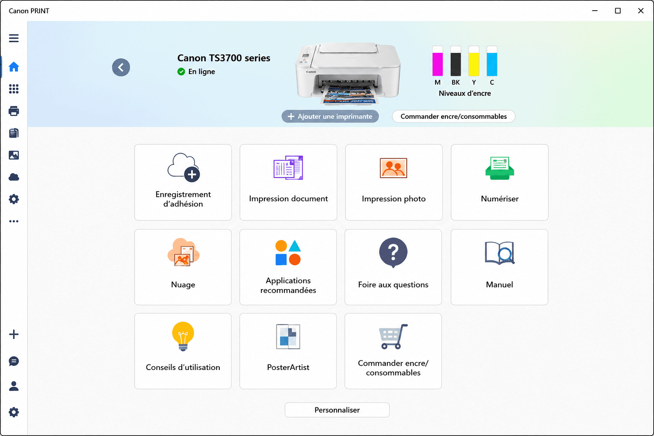The image size is (654, 436).
Task: Click the magenta M ink level bar
Action: point(437,61)
